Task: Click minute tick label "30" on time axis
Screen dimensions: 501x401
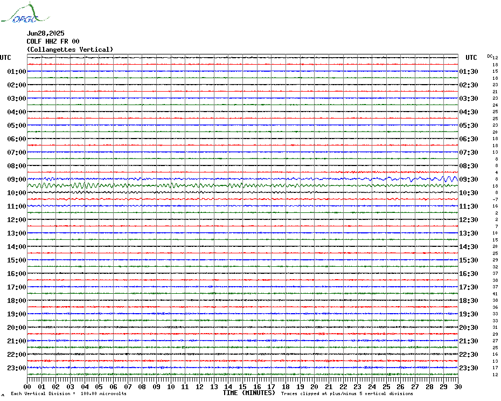Action: [458, 386]
